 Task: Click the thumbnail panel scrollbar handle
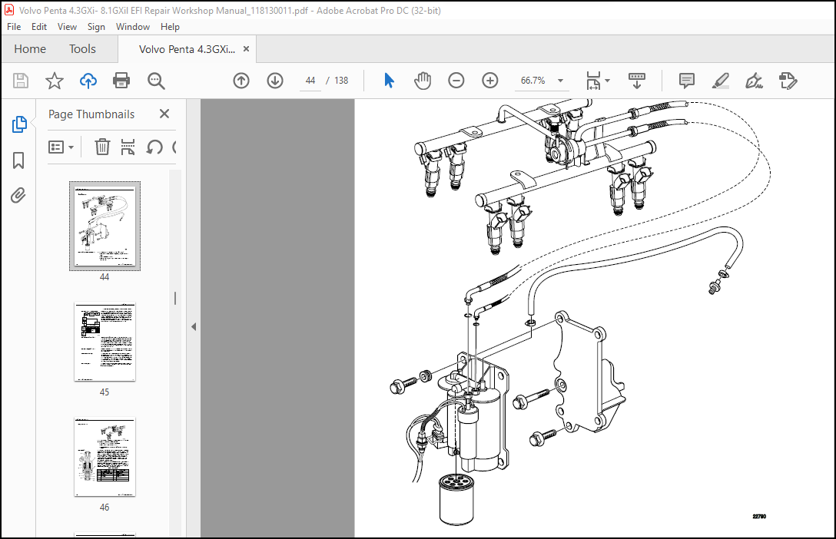175,298
